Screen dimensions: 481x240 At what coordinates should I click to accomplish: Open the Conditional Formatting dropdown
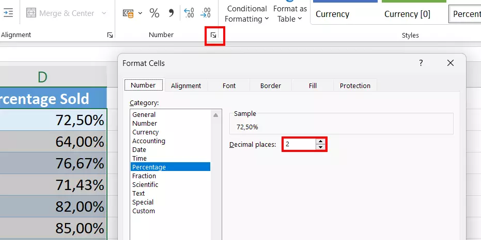point(247,14)
